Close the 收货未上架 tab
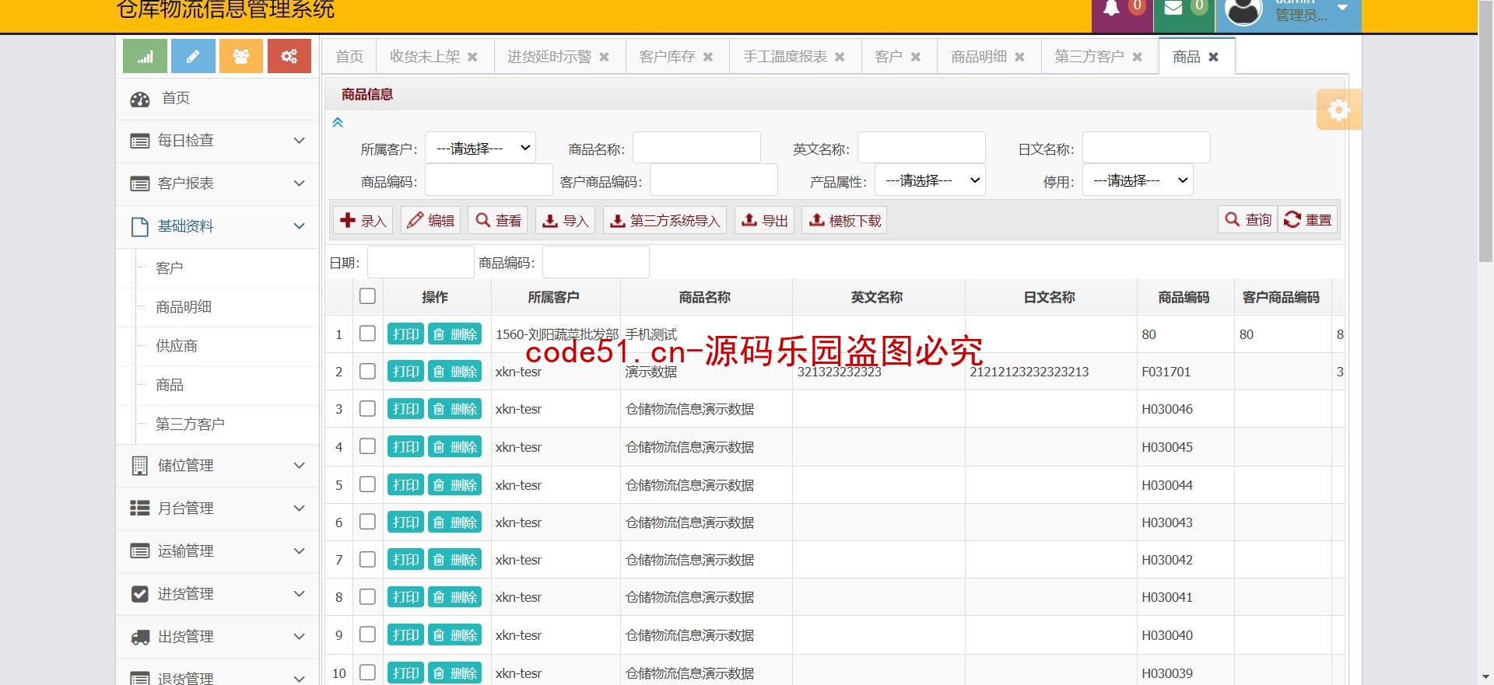This screenshot has width=1494, height=685. click(x=472, y=57)
